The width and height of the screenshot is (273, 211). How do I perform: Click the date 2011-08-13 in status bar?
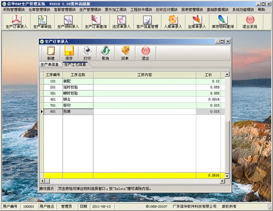tap(101, 206)
